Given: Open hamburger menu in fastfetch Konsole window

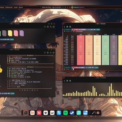Looking at the screenshot, I should [x=53, y=53].
